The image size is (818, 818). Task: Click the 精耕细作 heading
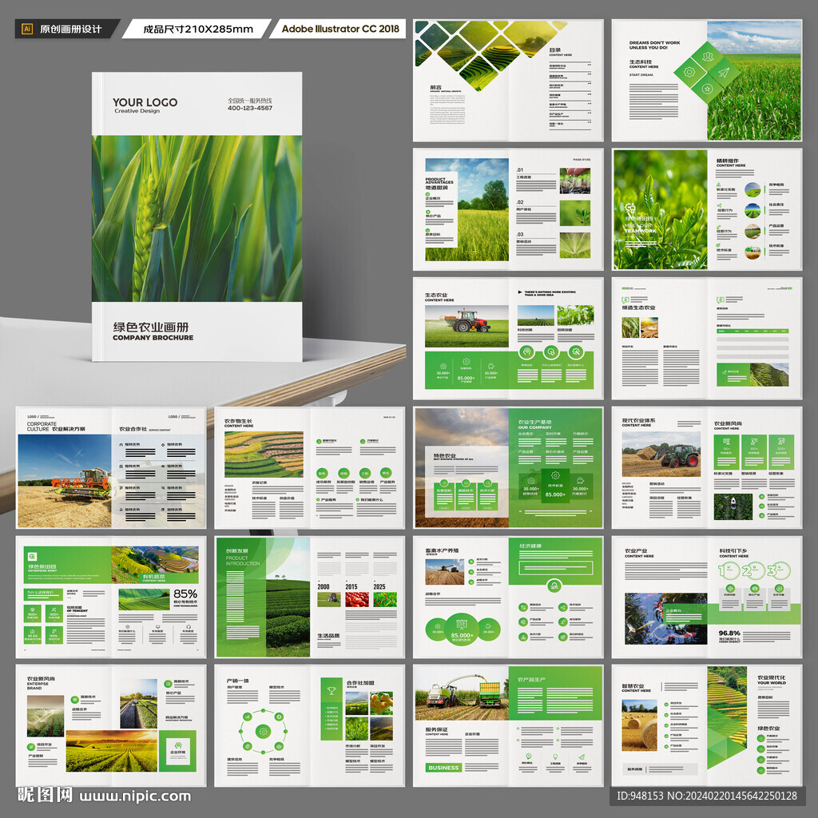[727, 161]
